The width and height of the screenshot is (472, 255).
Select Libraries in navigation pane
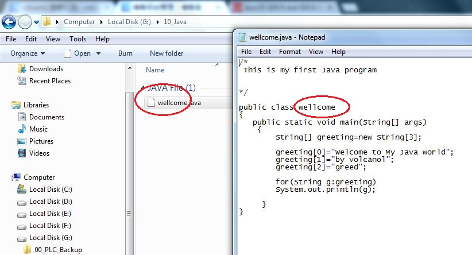pos(36,105)
